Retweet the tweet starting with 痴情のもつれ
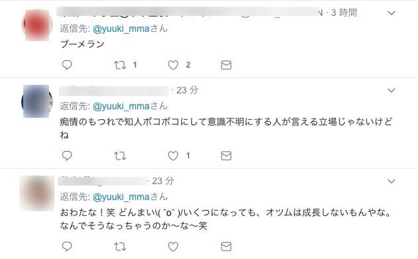Viewport: 418px width, 259px height. pyautogui.click(x=120, y=156)
